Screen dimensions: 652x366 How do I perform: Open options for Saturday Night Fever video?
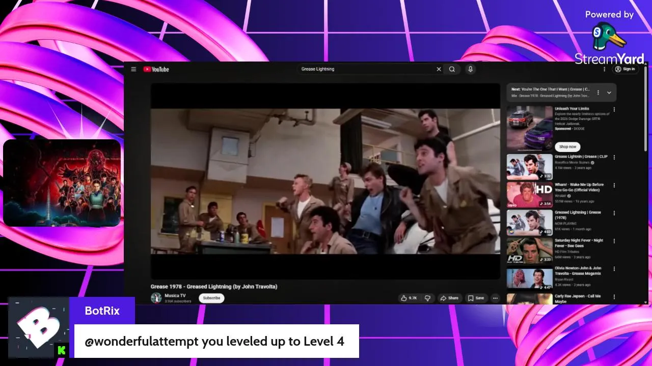614,241
